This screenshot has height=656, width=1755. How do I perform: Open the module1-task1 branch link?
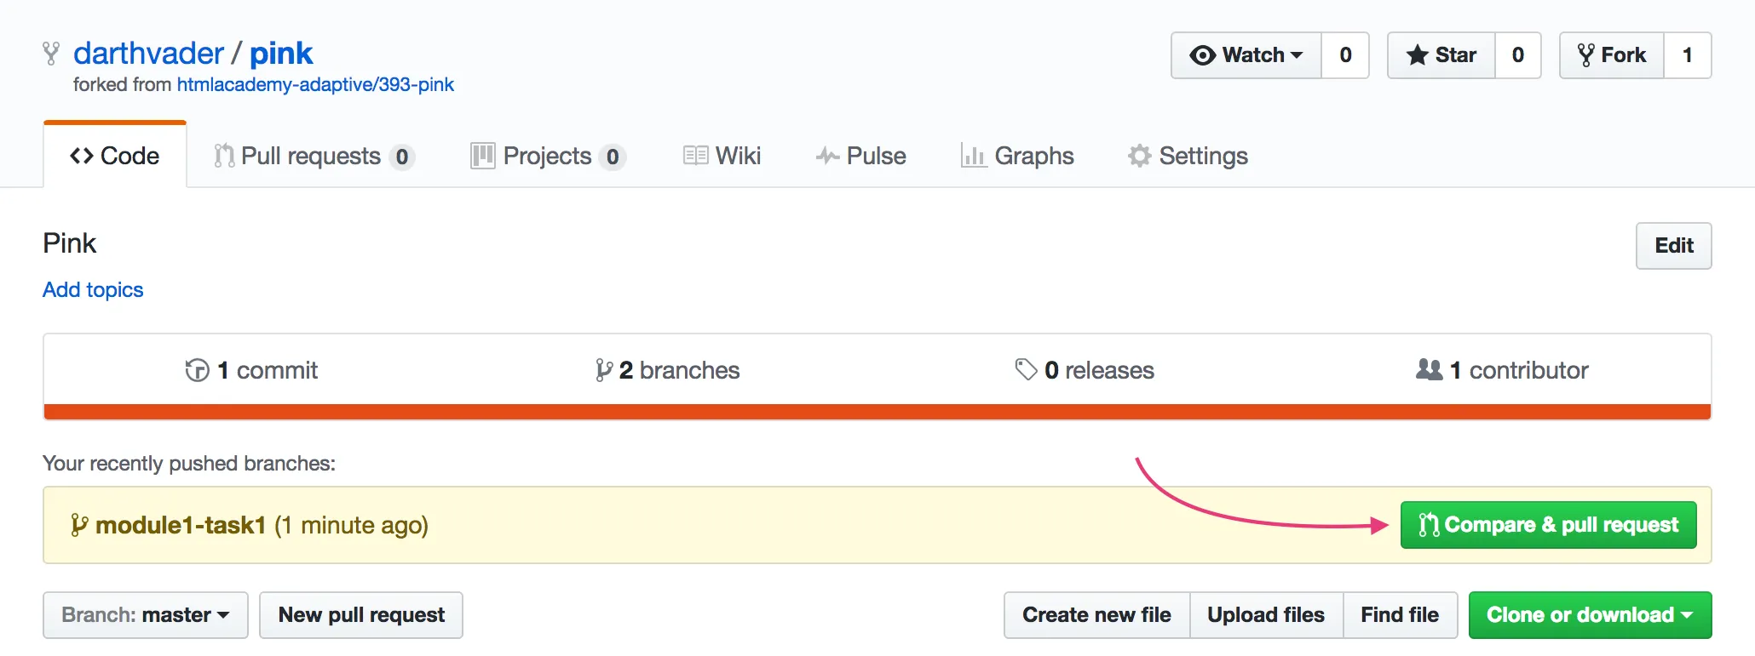click(181, 525)
